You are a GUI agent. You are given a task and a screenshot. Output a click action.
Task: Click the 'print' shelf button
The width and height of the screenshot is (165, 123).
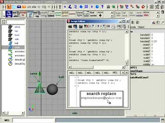tap(65, 14)
